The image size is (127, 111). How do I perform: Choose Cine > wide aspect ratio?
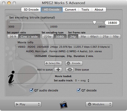(x=29, y=37)
